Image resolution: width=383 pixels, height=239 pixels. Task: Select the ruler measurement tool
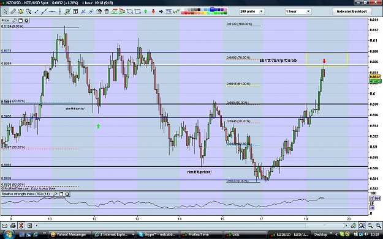point(13,12)
